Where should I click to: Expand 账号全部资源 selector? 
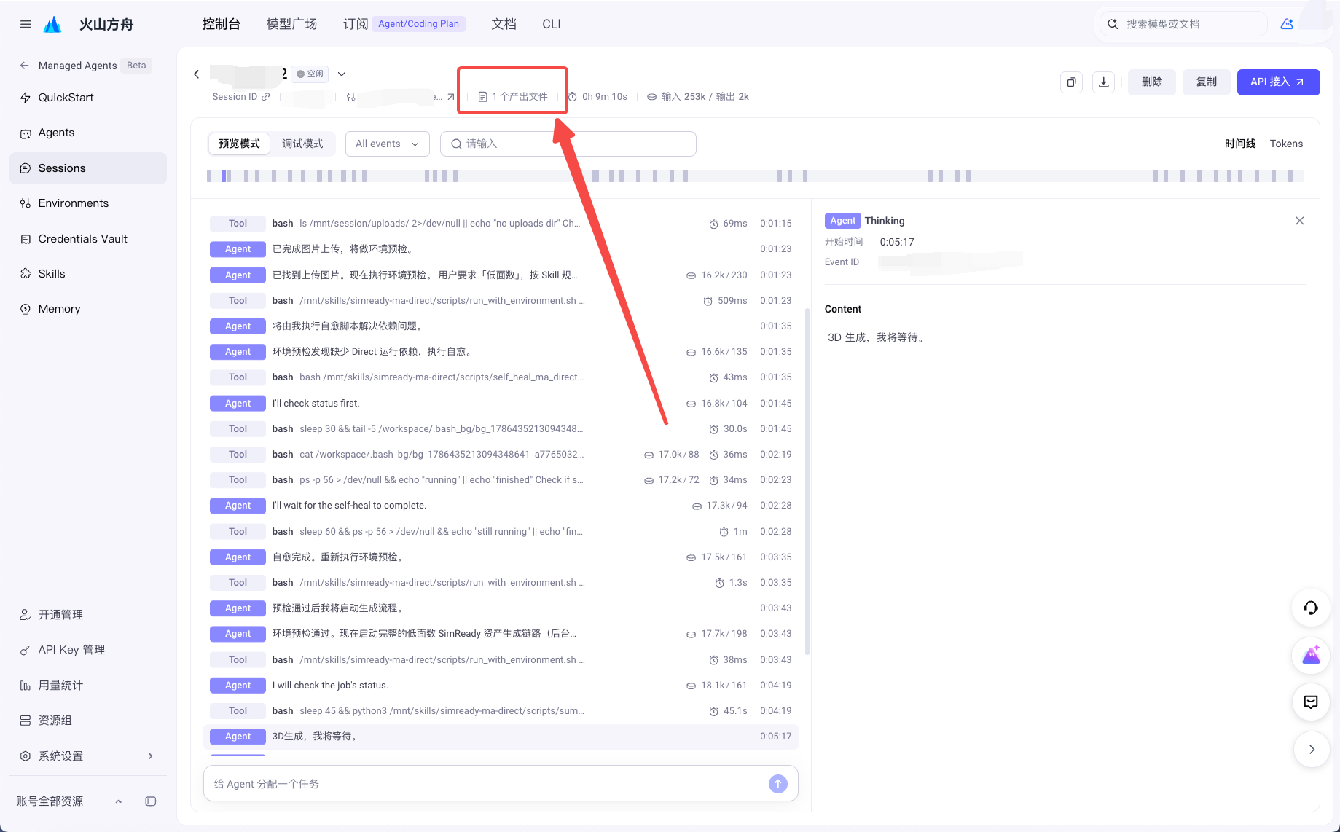(69, 801)
